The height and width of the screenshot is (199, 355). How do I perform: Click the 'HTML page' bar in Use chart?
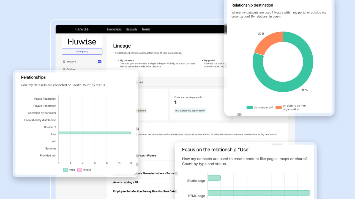[259, 193]
